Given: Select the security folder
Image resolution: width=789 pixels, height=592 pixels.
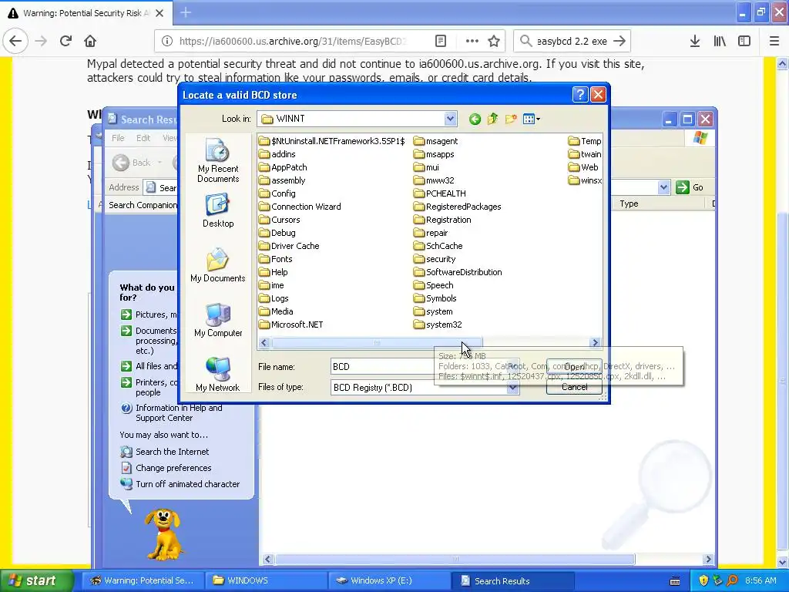Looking at the screenshot, I should [x=435, y=259].
